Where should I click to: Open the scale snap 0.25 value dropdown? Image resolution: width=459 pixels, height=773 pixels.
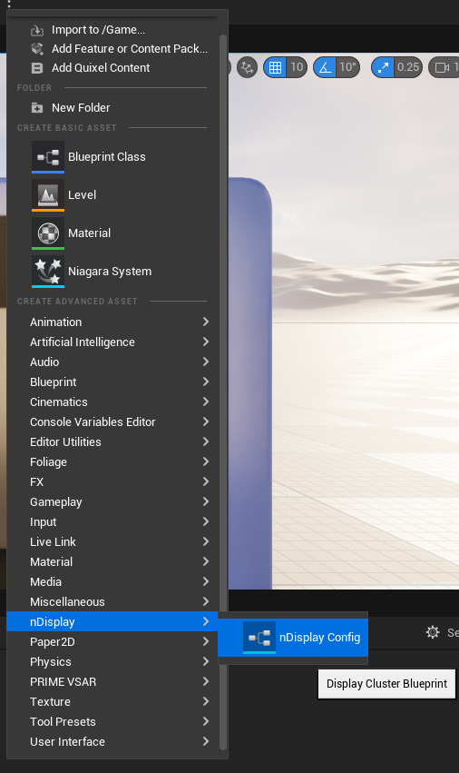[408, 67]
